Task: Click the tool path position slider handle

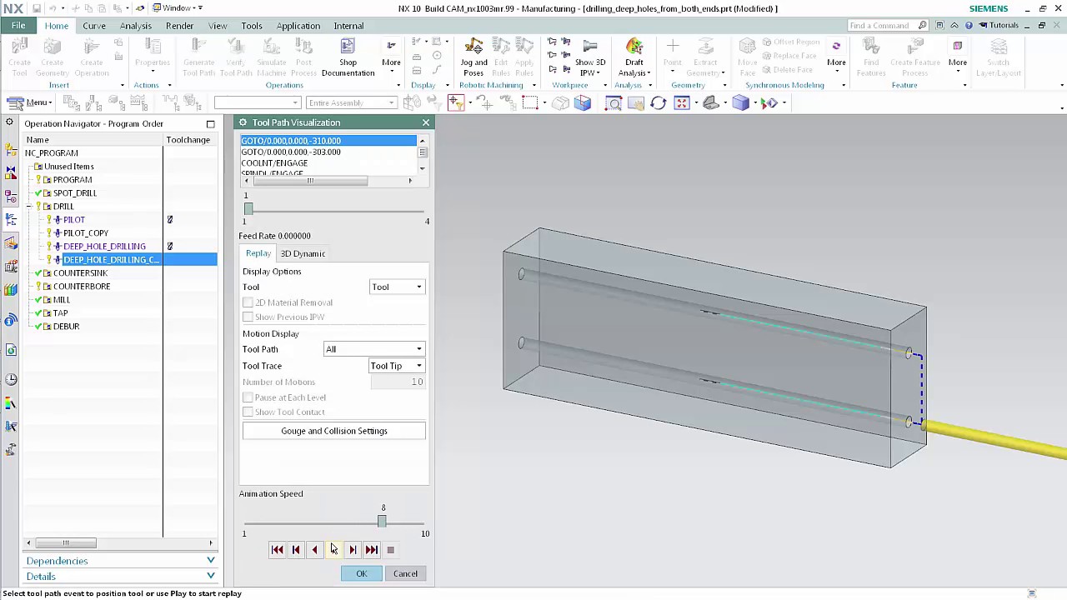Action: click(248, 208)
